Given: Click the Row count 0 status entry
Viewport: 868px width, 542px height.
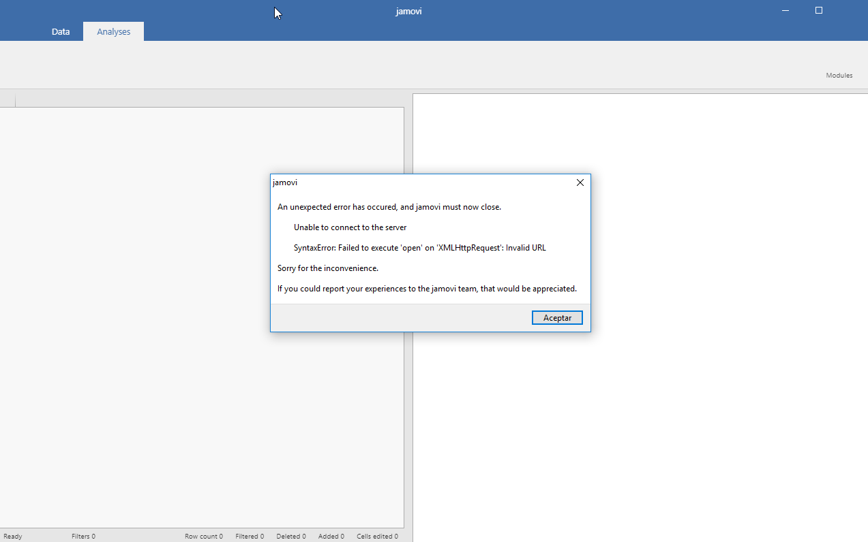Looking at the screenshot, I should pos(204,537).
